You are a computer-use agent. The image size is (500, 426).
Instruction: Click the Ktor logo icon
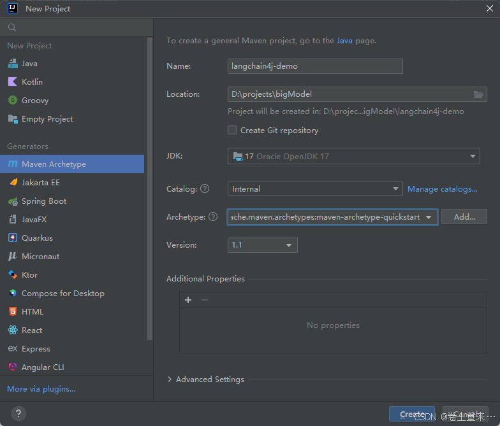(13, 275)
